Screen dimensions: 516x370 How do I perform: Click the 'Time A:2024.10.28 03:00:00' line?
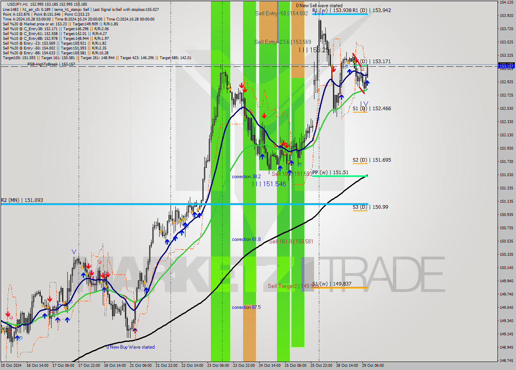(x=79, y=19)
